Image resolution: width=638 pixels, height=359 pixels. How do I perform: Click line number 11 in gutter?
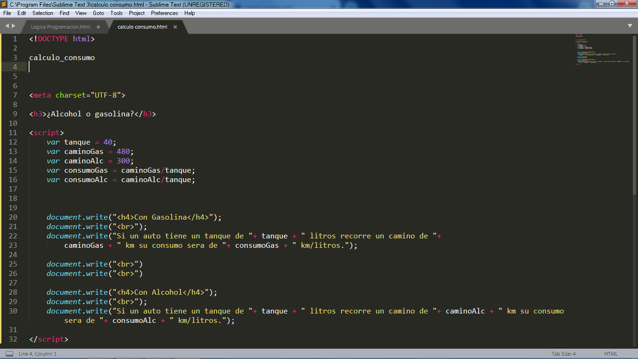(13, 133)
